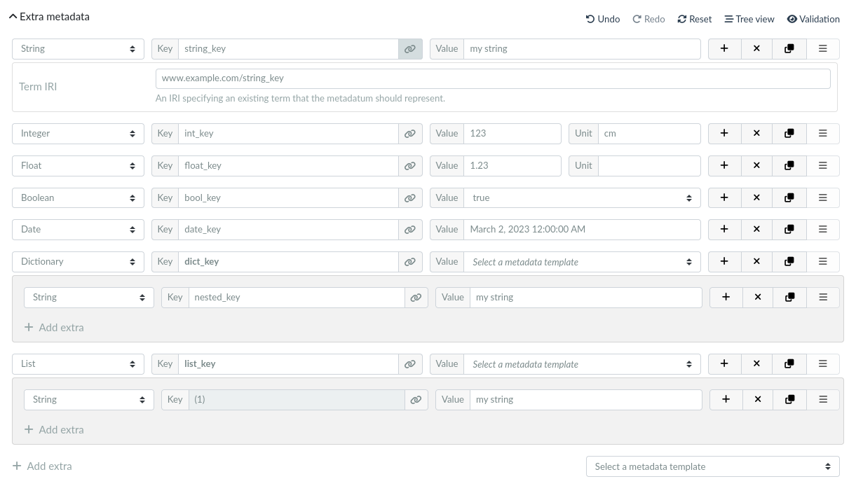Duplicate the string_key row

pyautogui.click(x=789, y=48)
